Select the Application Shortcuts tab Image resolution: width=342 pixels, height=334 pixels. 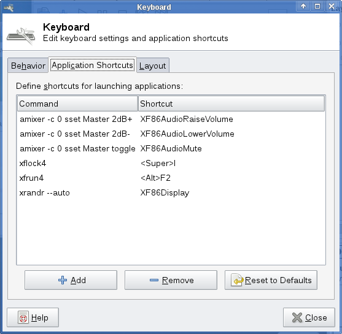click(92, 65)
